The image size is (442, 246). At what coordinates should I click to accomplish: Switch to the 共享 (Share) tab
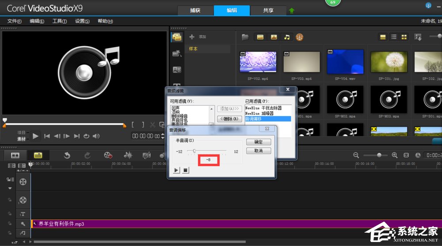pos(268,11)
